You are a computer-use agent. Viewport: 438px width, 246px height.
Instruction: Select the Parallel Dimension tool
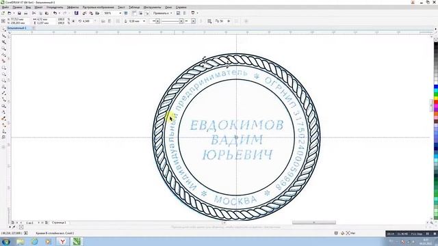[3, 94]
